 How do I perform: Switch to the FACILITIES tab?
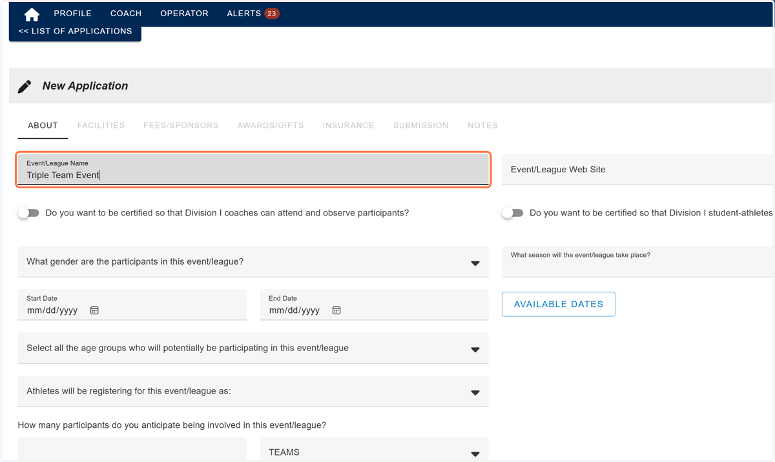pyautogui.click(x=101, y=126)
